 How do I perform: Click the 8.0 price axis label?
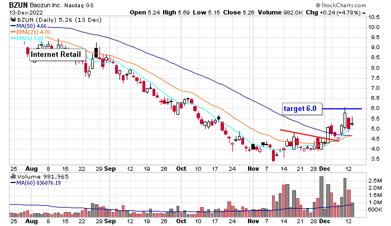click(x=375, y=68)
